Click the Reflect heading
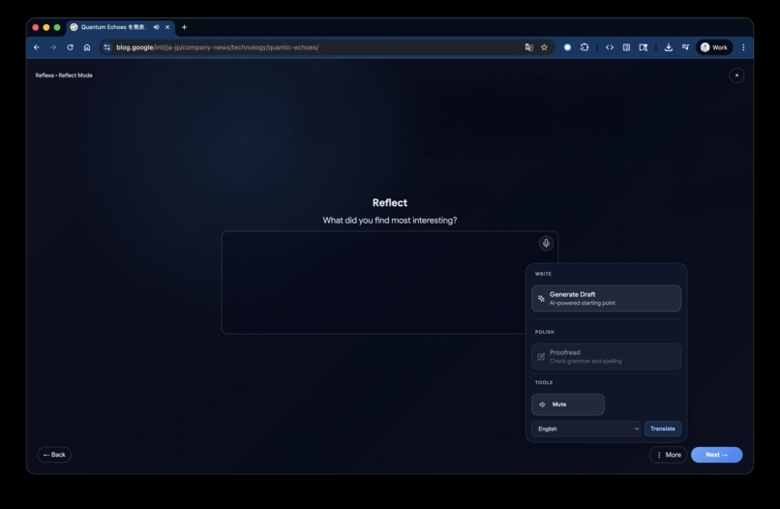780x509 pixels. pos(389,203)
